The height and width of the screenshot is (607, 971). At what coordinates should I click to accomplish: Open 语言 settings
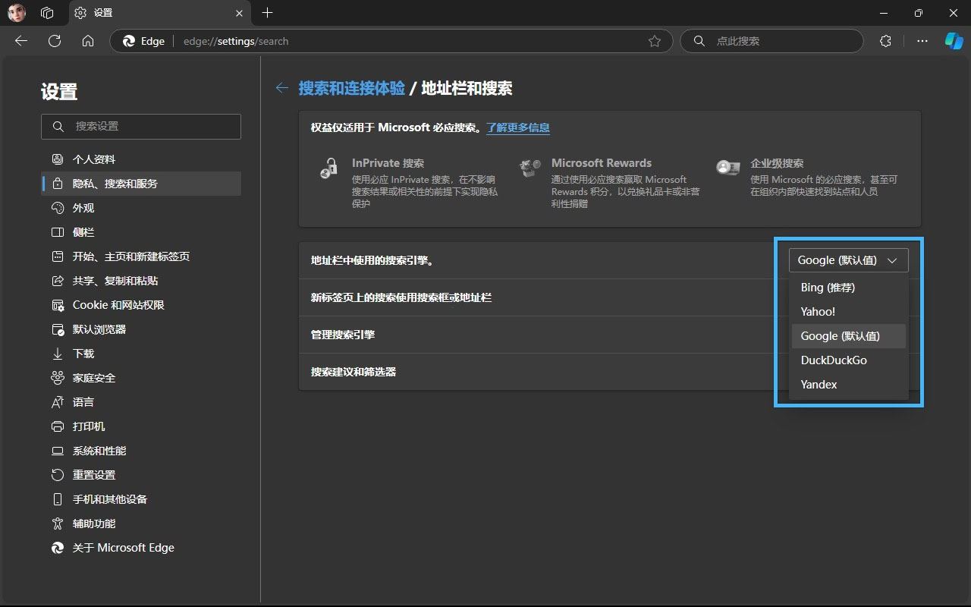pyautogui.click(x=141, y=402)
